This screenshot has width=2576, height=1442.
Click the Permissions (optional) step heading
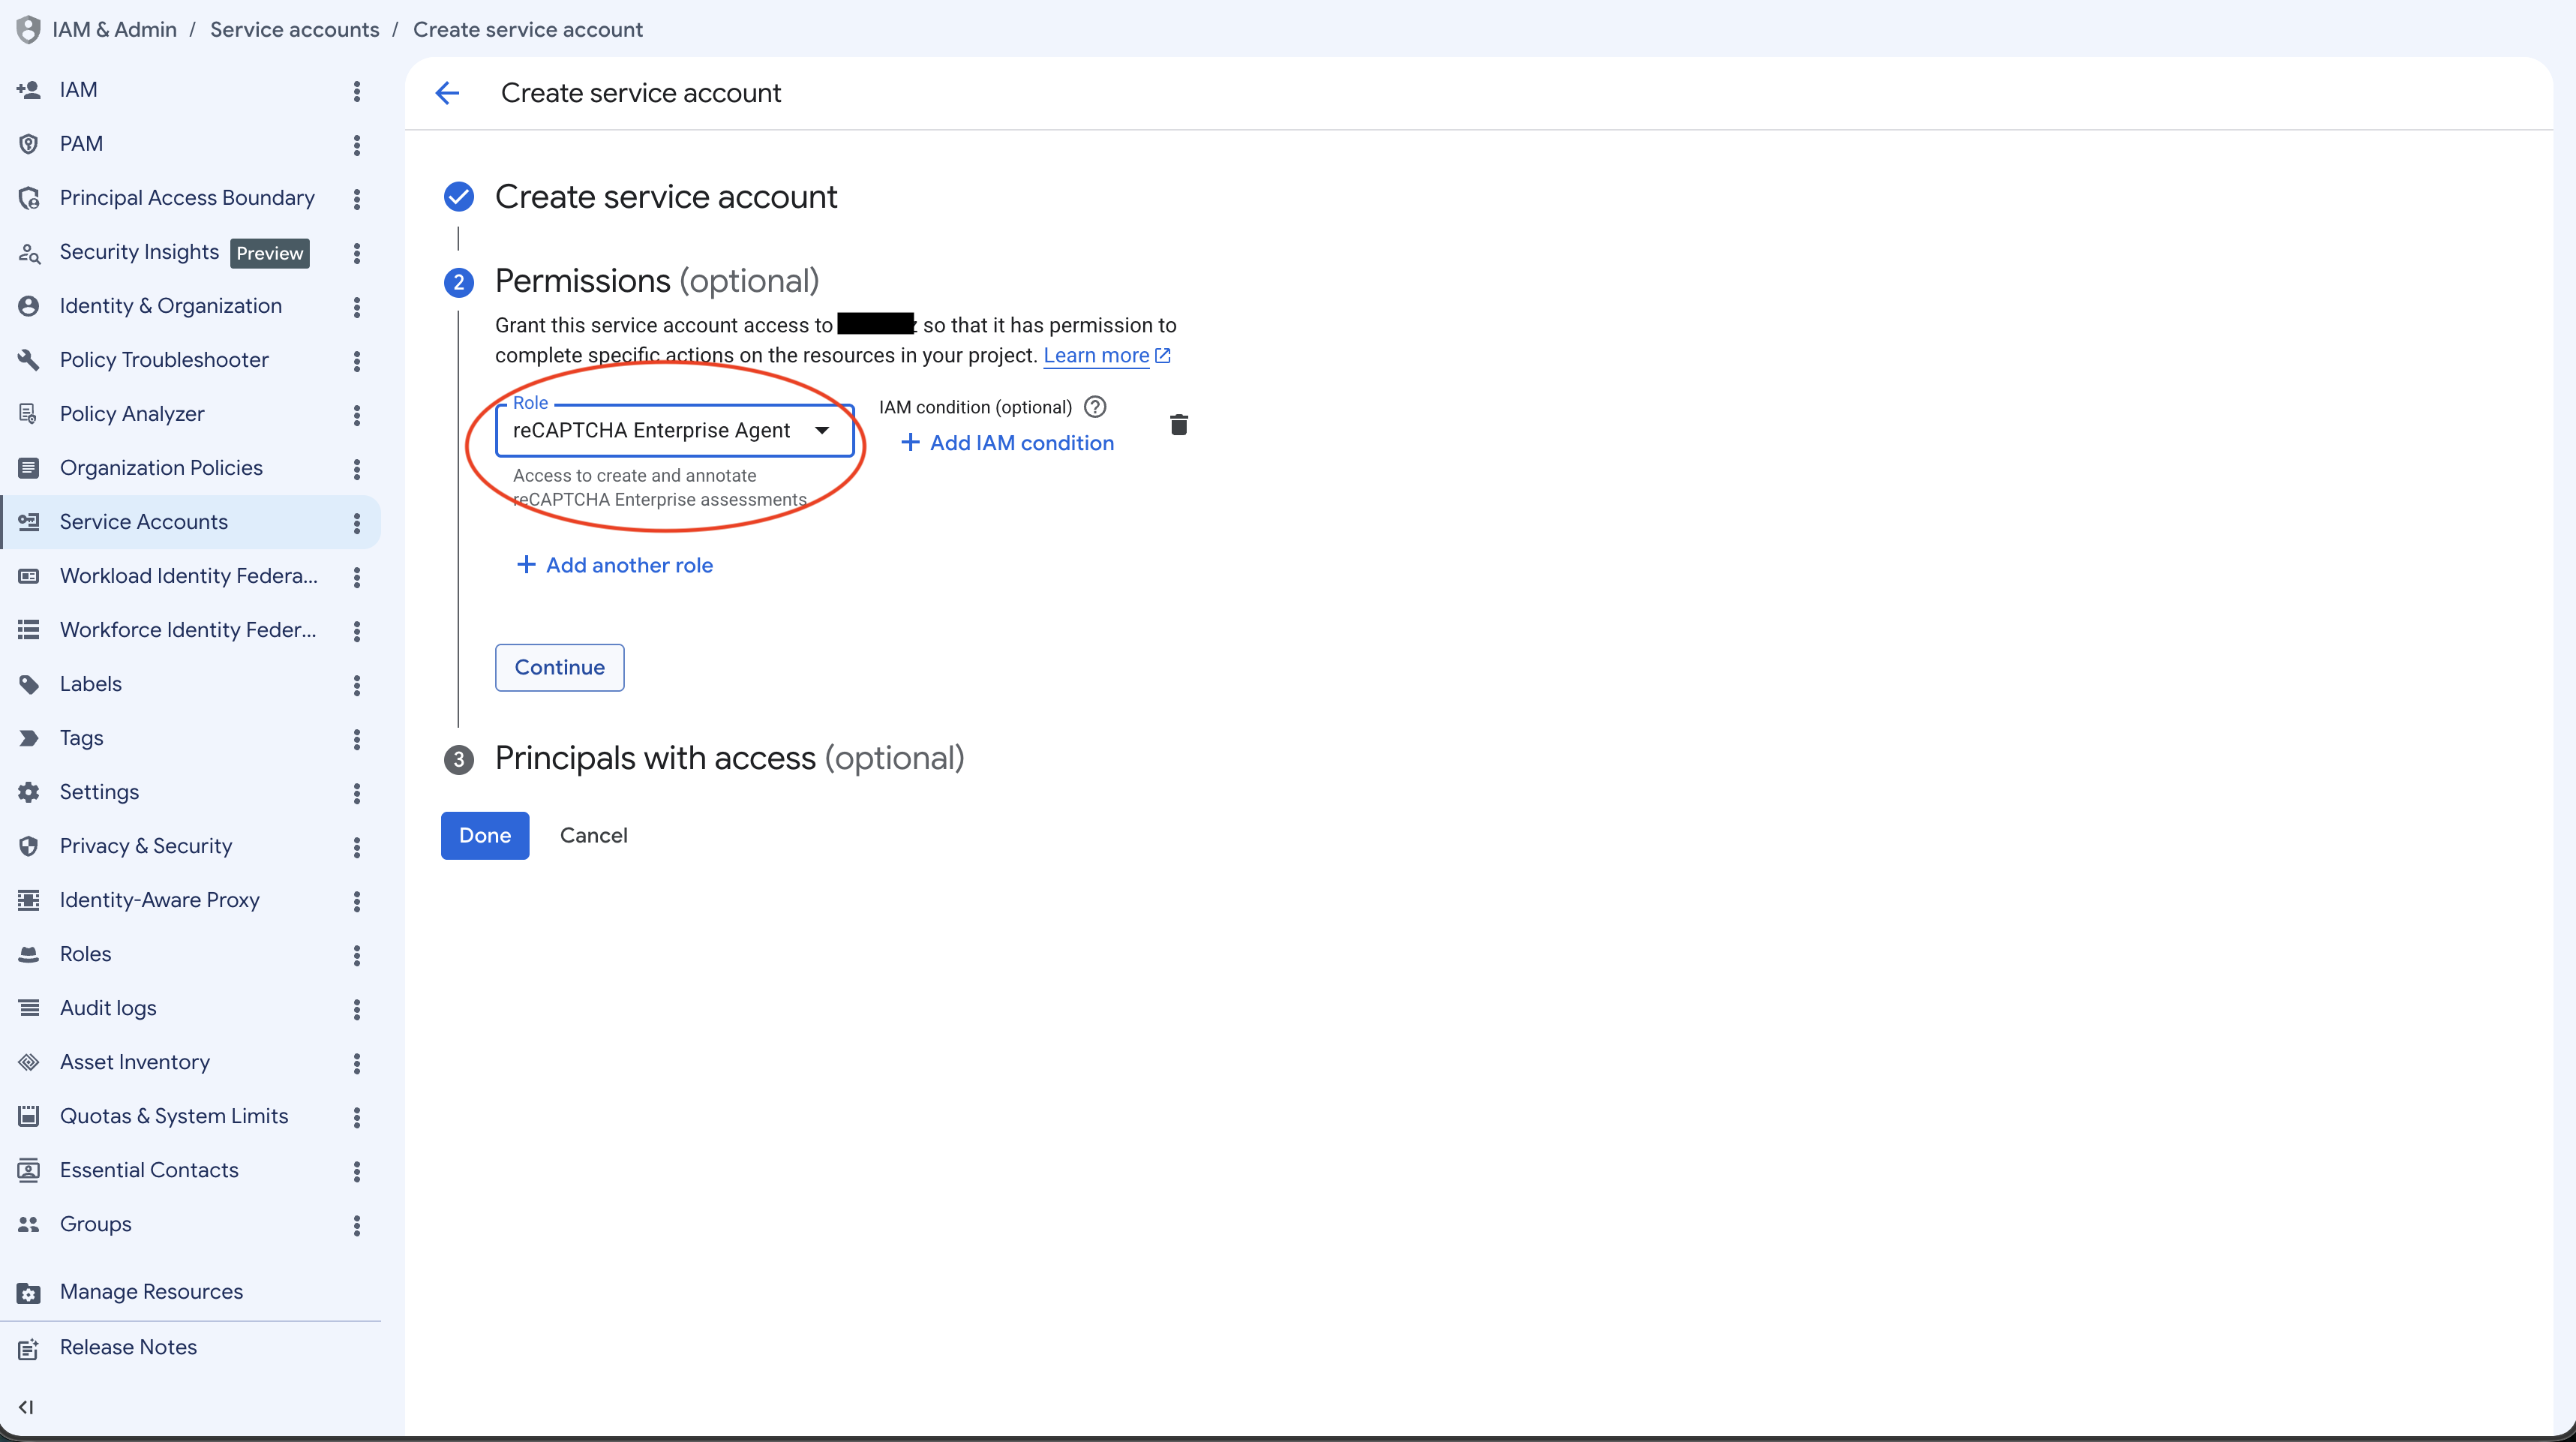(657, 281)
